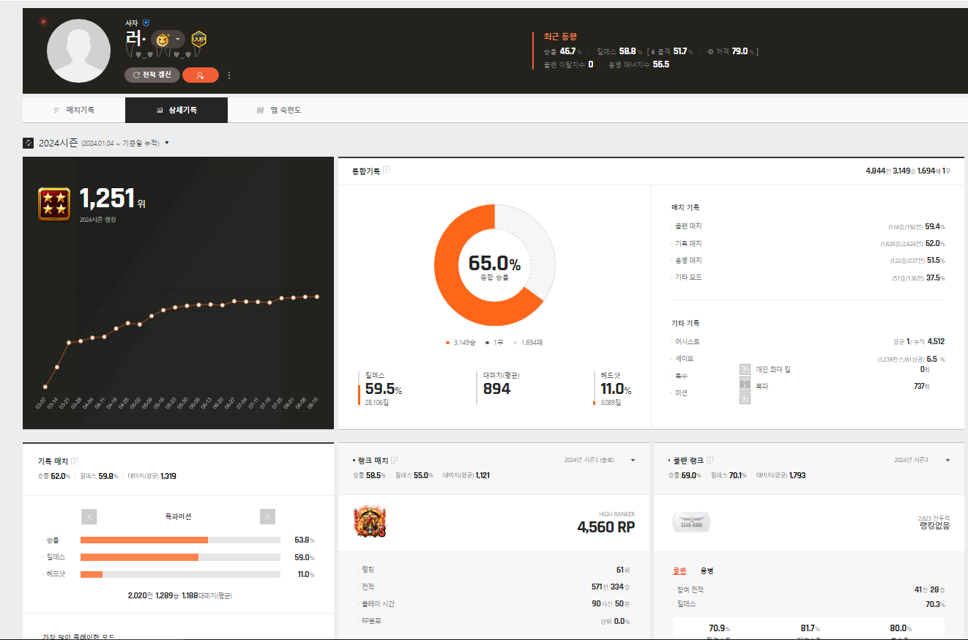
Task: Switch to the 매치기록 tab
Action: point(74,110)
